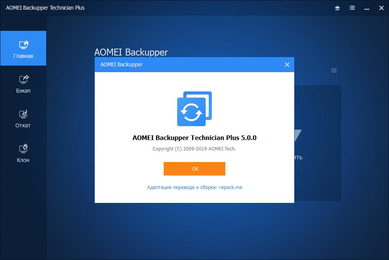Click the Technician Plus 5.0.0 version text
This screenshot has width=389, height=260.
click(x=194, y=138)
